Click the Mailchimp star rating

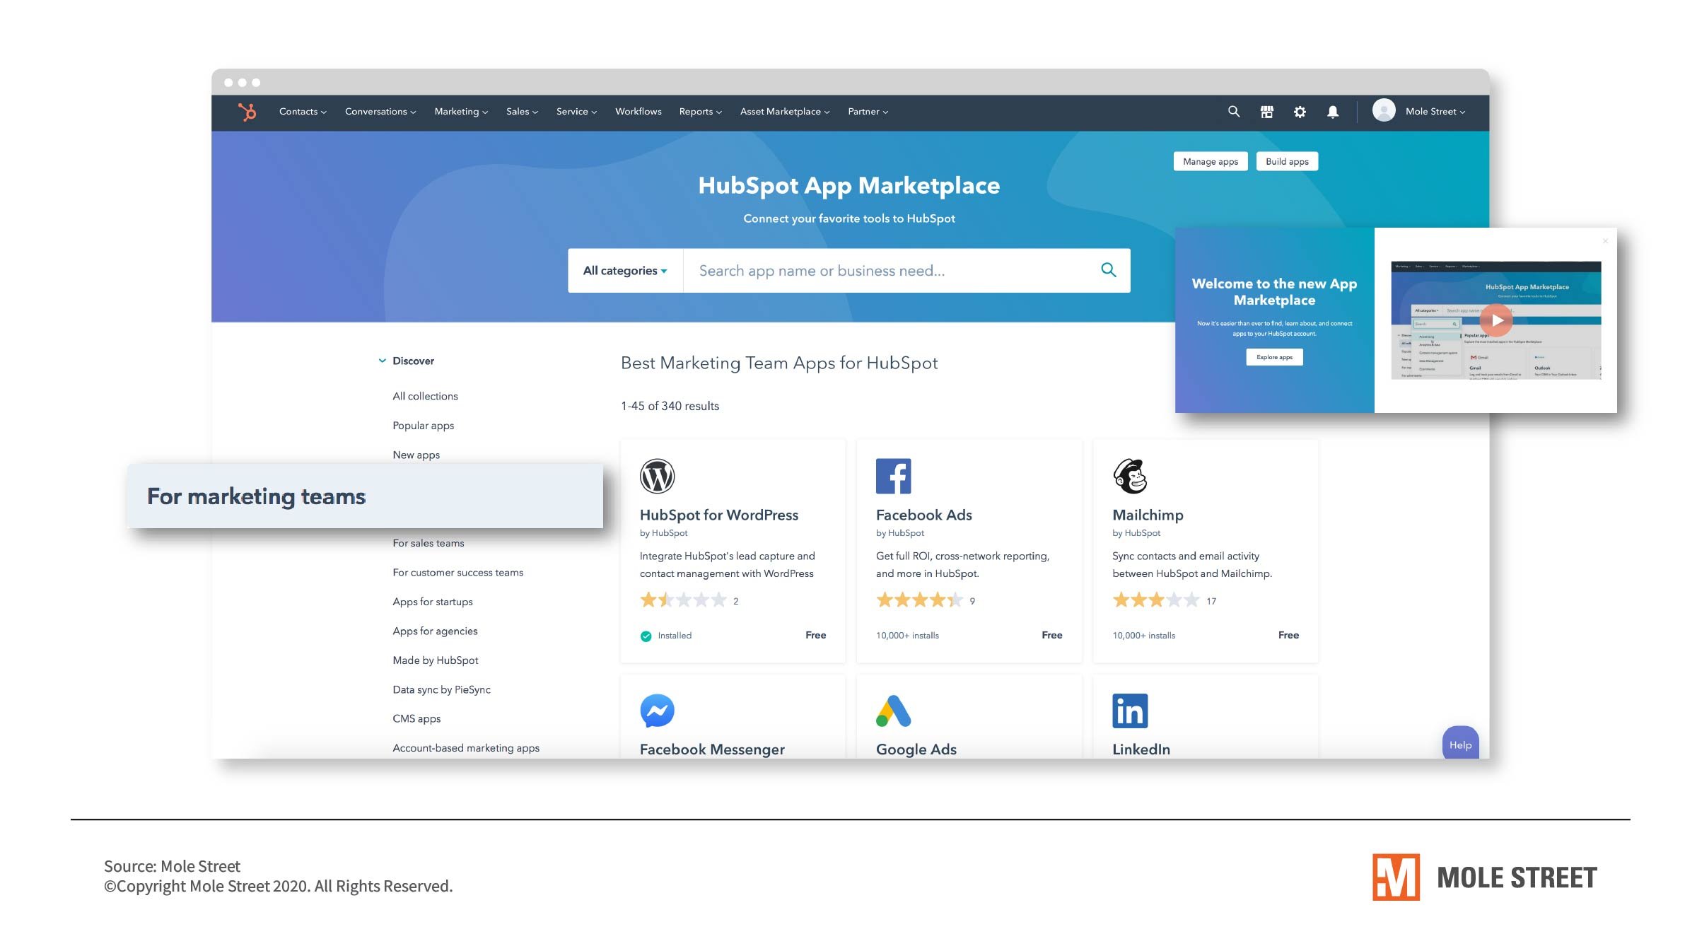click(x=1156, y=600)
